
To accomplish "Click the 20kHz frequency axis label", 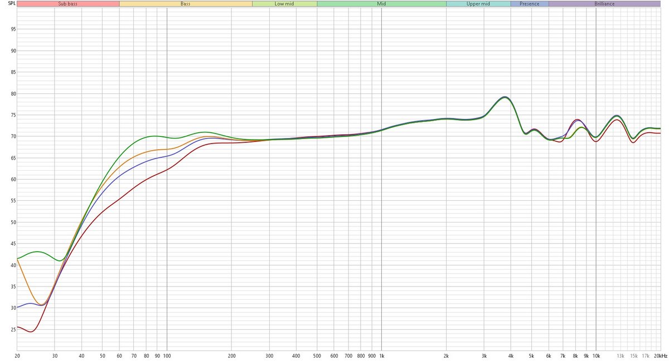I will tap(660, 355).
